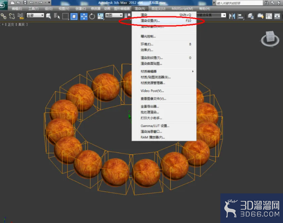Click the keyword search input field
283x223 pixels.
pyautogui.click(x=239, y=3)
